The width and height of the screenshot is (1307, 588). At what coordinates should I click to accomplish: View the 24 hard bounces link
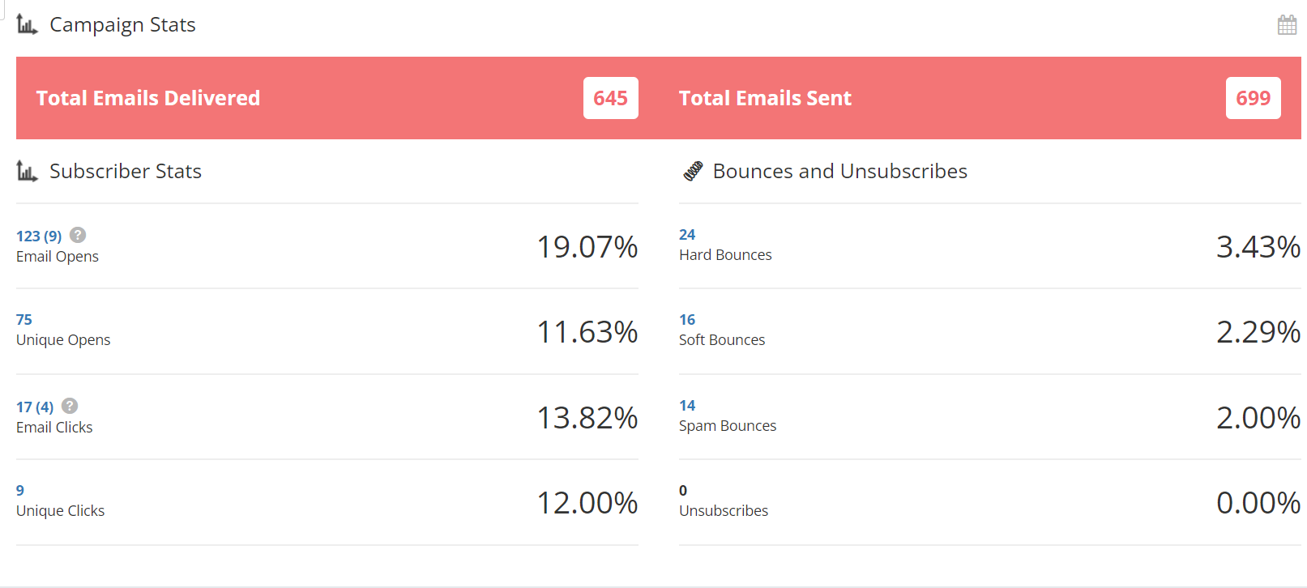[x=687, y=235]
